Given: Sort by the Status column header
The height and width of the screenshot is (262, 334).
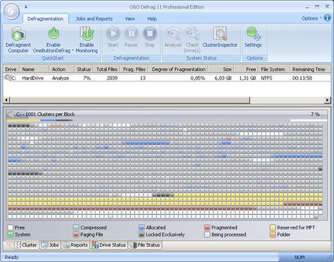Looking at the screenshot, I should point(84,70).
